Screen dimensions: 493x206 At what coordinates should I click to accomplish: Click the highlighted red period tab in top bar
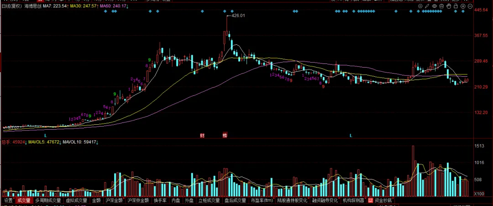point(40,1)
